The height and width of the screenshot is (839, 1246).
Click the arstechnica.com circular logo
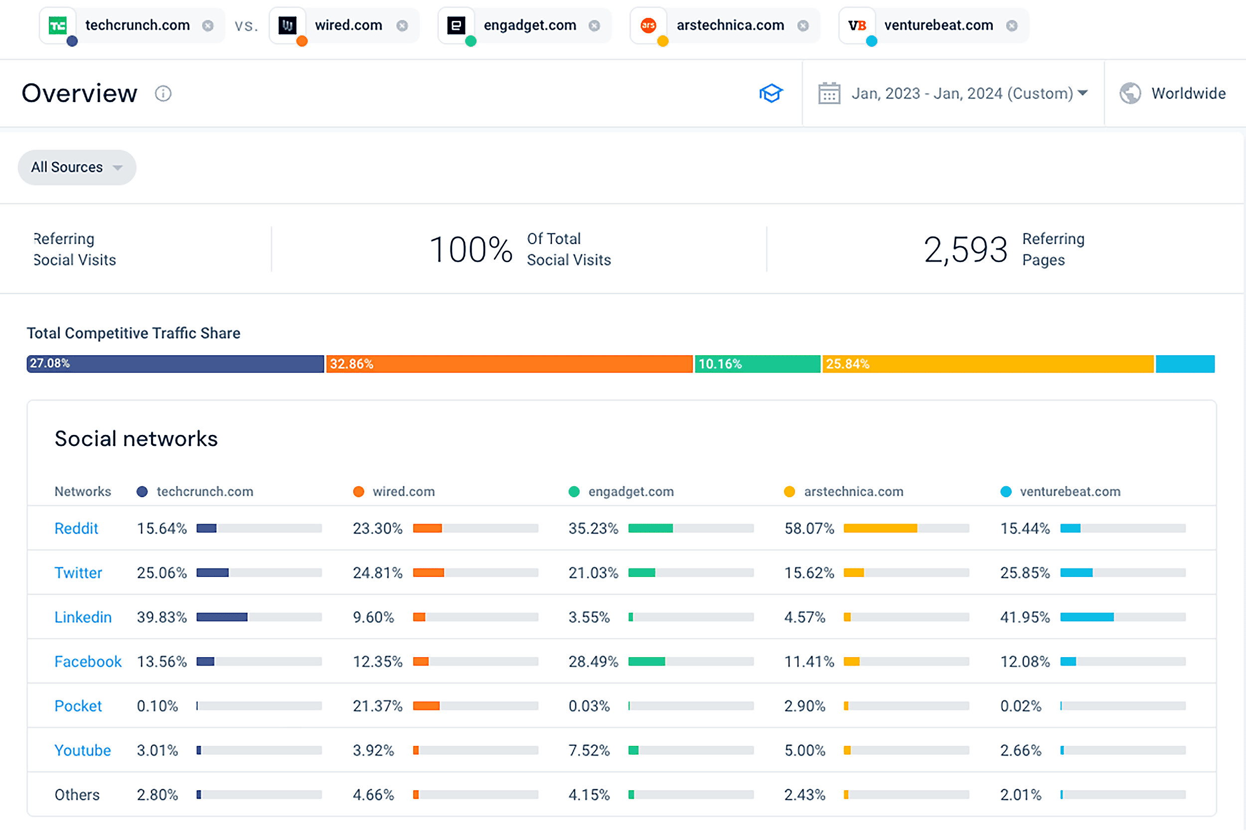pyautogui.click(x=649, y=25)
